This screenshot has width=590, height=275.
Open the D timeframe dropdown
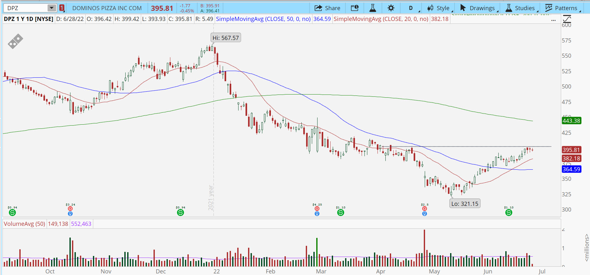[412, 8]
